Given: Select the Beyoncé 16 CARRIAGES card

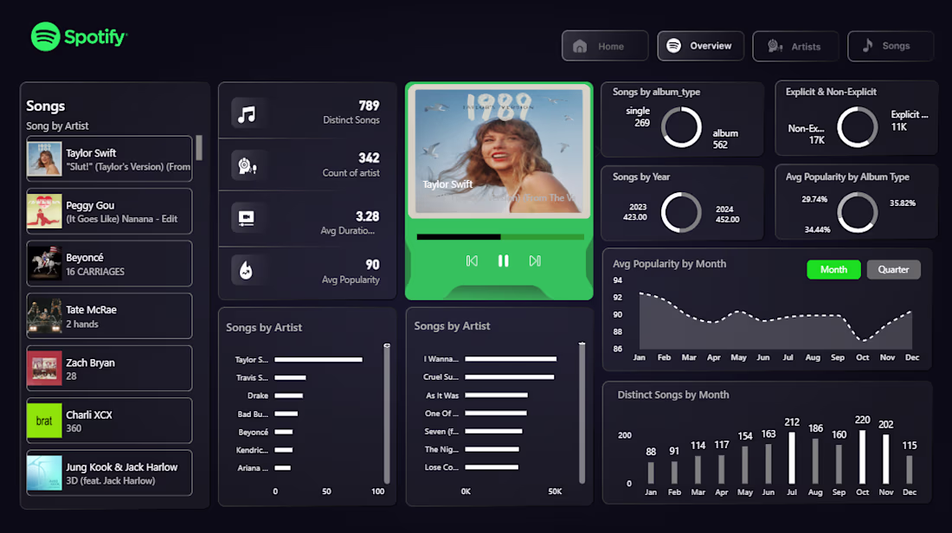Looking at the screenshot, I should pos(109,263).
